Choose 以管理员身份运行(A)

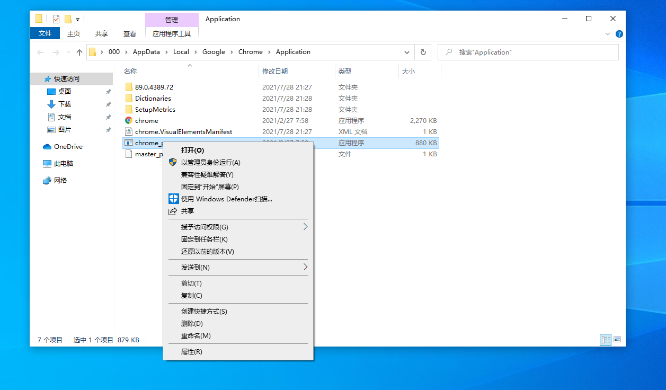[x=238, y=162]
